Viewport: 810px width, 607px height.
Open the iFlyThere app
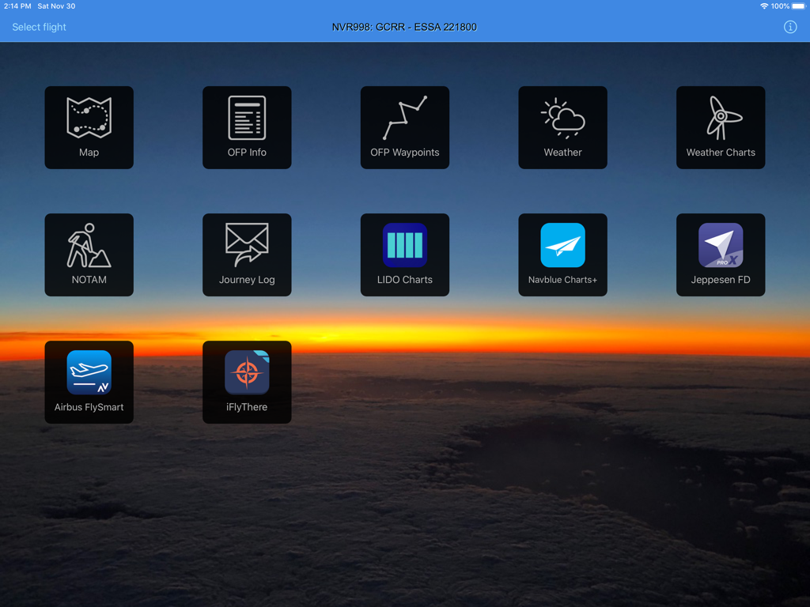click(x=247, y=382)
